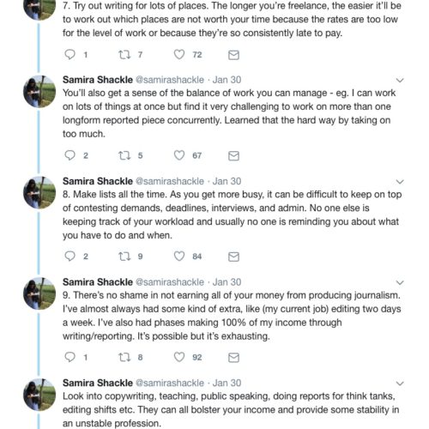Retweet the tweet with 8 retweets
Screen dimensions: 429x429
click(124, 357)
